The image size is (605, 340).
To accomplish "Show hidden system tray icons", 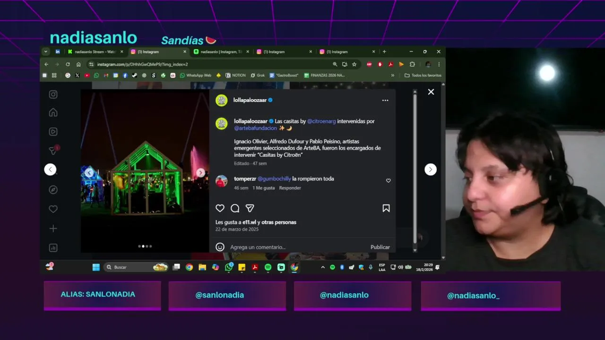I will [x=323, y=267].
